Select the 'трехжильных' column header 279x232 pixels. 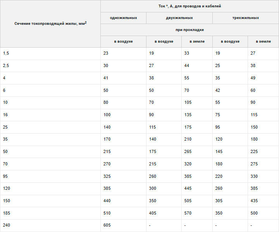click(x=246, y=18)
